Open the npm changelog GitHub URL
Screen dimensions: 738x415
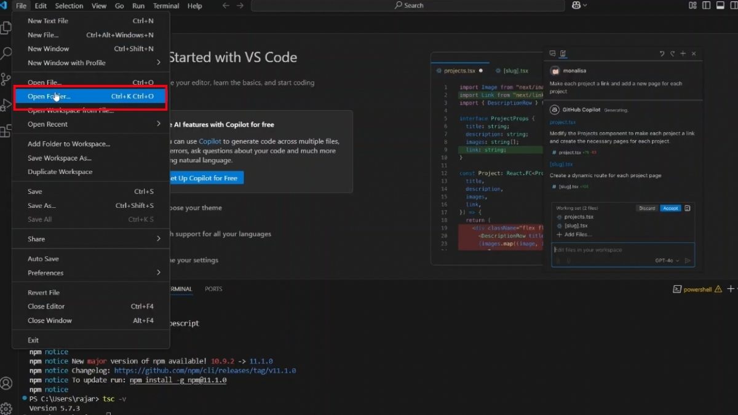pyautogui.click(x=205, y=371)
